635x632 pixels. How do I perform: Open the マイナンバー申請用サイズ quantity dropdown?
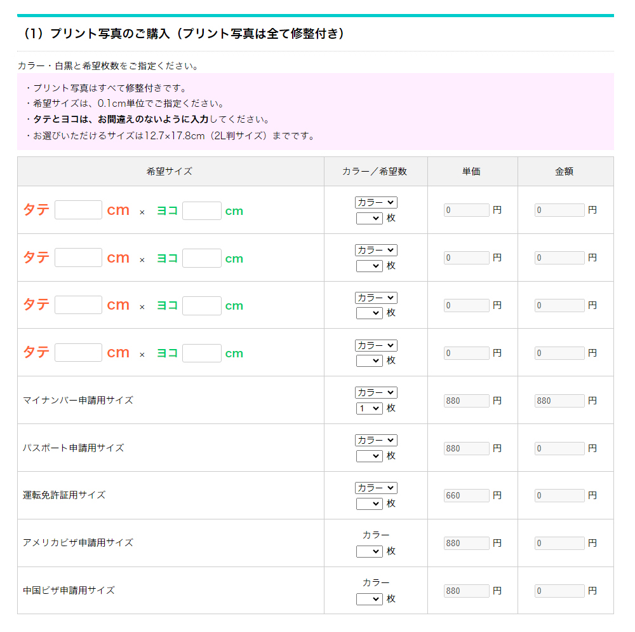[x=369, y=408]
